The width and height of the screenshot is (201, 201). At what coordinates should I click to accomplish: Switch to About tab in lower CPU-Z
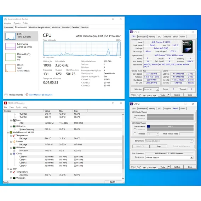coord(183,109)
